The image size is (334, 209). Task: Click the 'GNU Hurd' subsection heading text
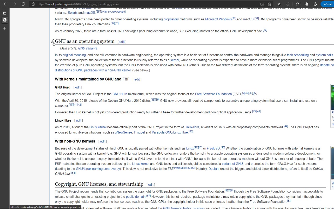pyautogui.click(x=63, y=88)
